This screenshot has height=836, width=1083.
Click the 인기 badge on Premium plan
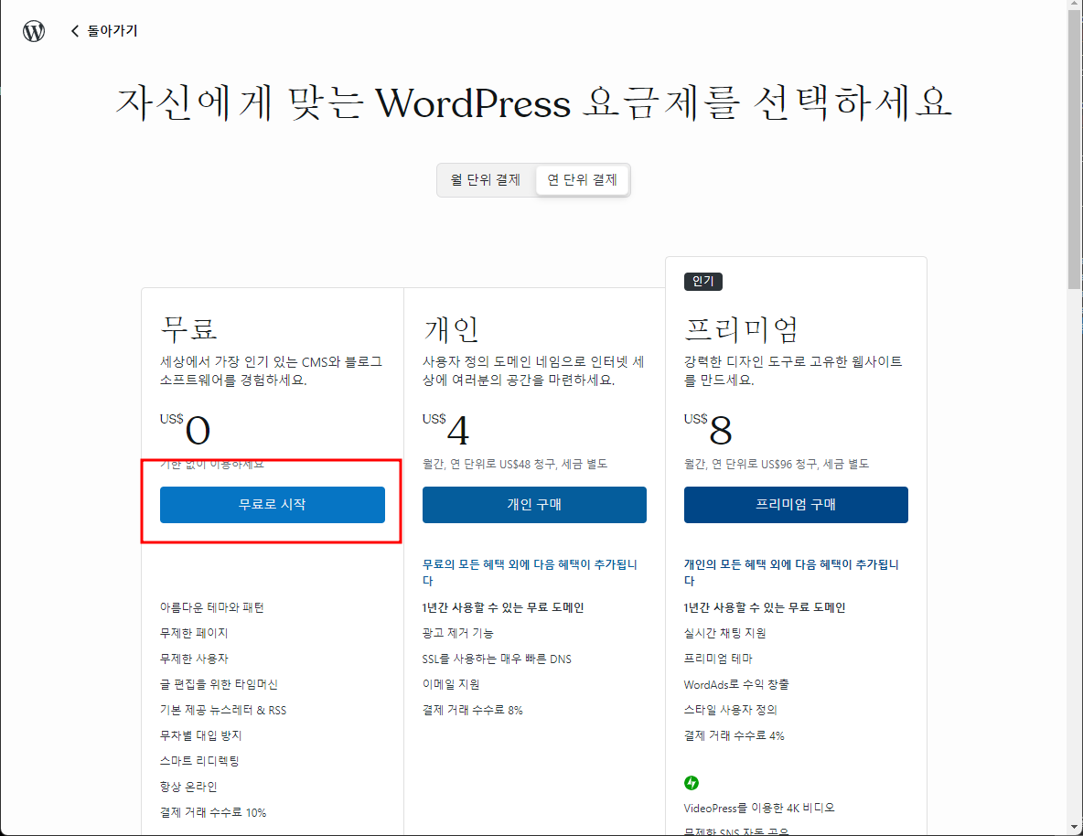click(702, 281)
